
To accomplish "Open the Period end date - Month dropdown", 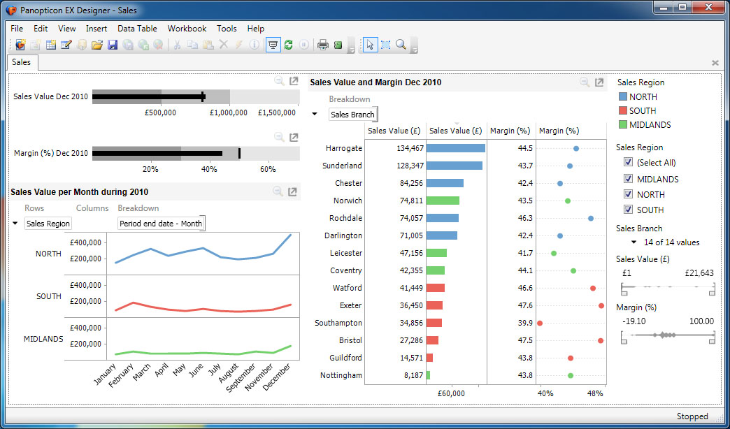I will tap(161, 224).
